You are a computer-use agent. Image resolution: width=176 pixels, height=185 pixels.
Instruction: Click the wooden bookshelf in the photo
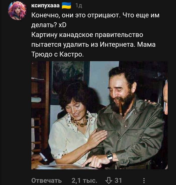click(x=40, y=106)
